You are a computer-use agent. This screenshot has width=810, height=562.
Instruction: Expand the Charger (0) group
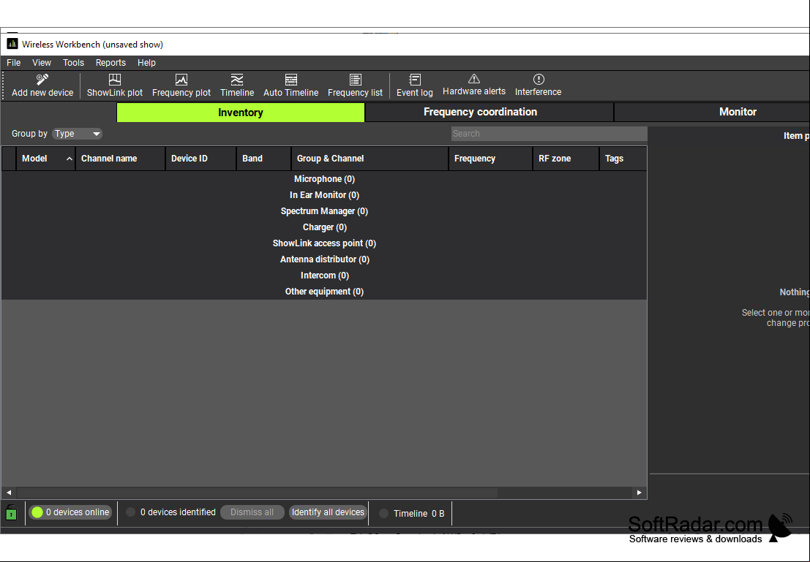[x=324, y=227]
